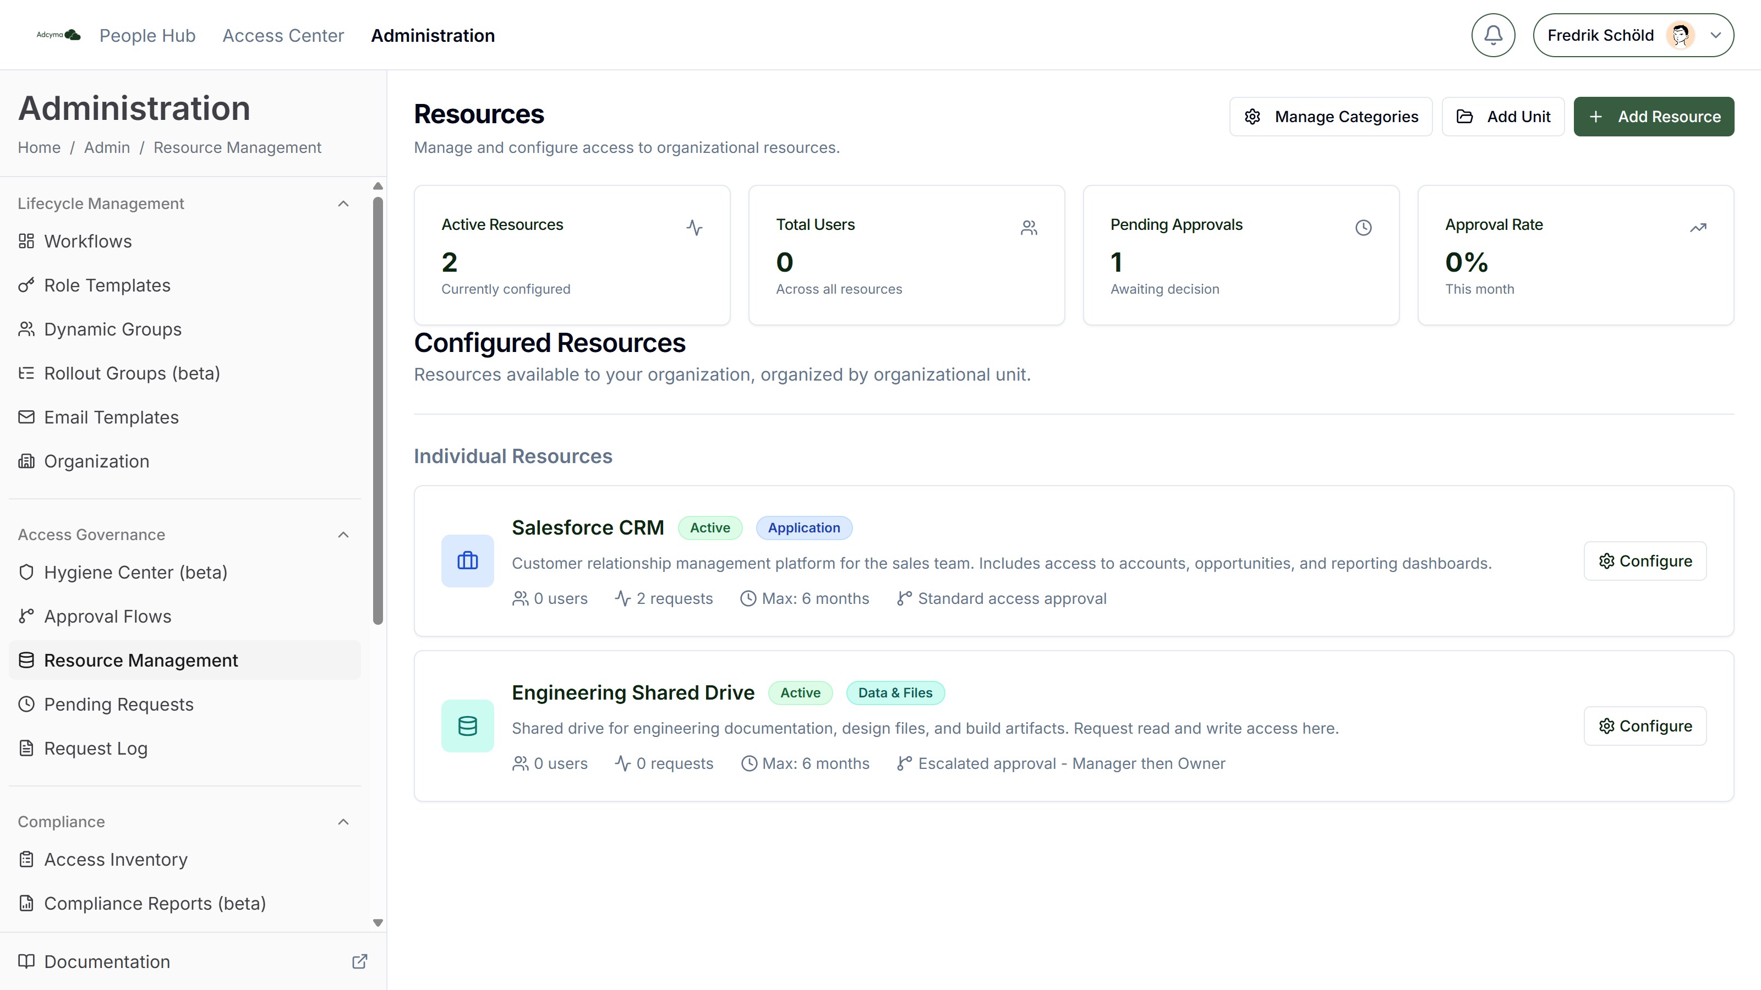
Task: Click the Workflows grid icon
Action: 26,241
